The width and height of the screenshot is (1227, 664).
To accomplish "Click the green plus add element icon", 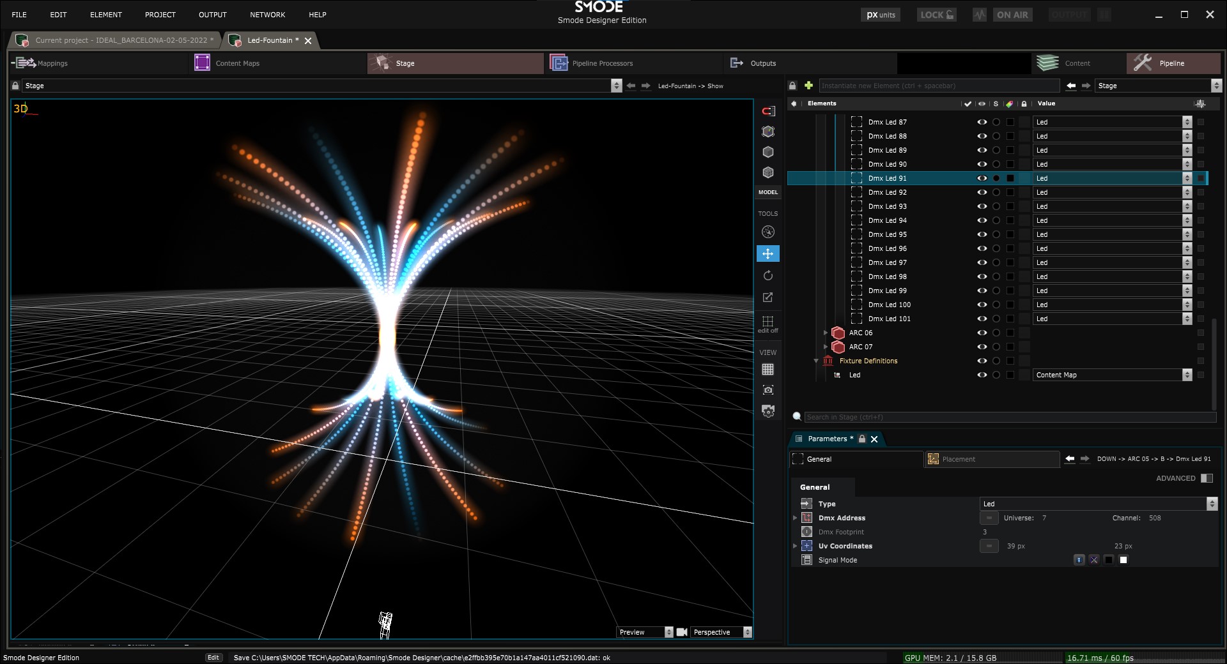I will pos(808,86).
